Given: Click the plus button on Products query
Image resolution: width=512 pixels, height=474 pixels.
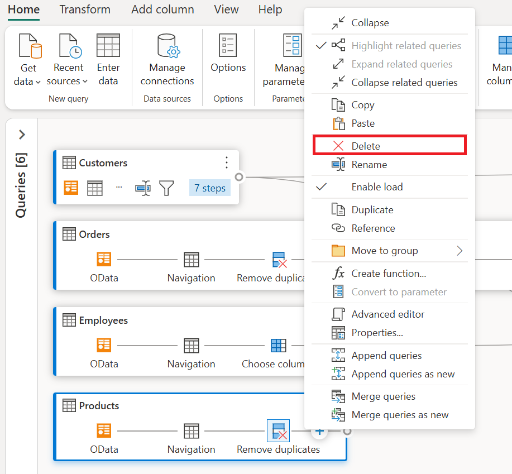Looking at the screenshot, I should [319, 430].
